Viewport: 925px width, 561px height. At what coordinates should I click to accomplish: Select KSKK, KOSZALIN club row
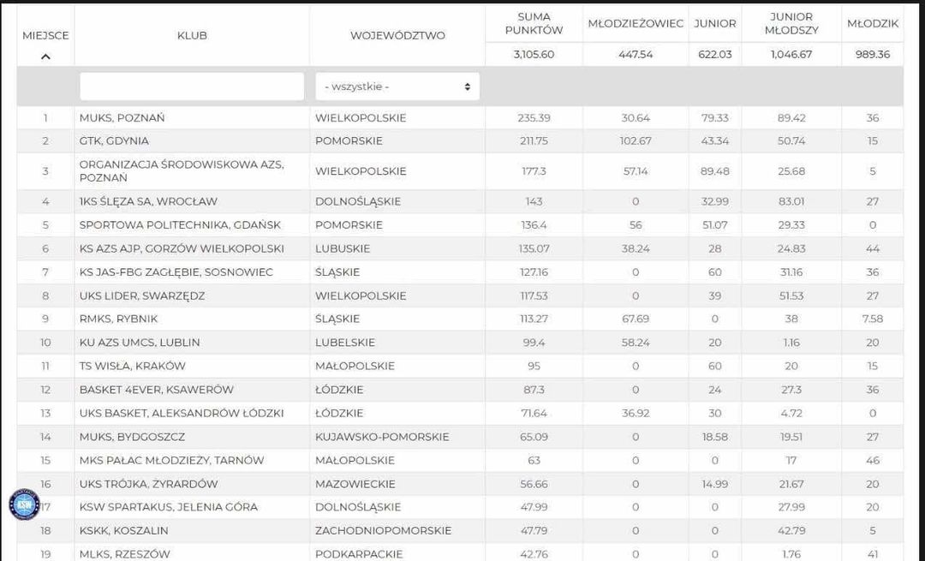[460, 530]
